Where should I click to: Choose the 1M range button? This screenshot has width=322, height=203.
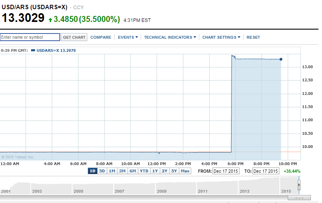click(x=112, y=171)
